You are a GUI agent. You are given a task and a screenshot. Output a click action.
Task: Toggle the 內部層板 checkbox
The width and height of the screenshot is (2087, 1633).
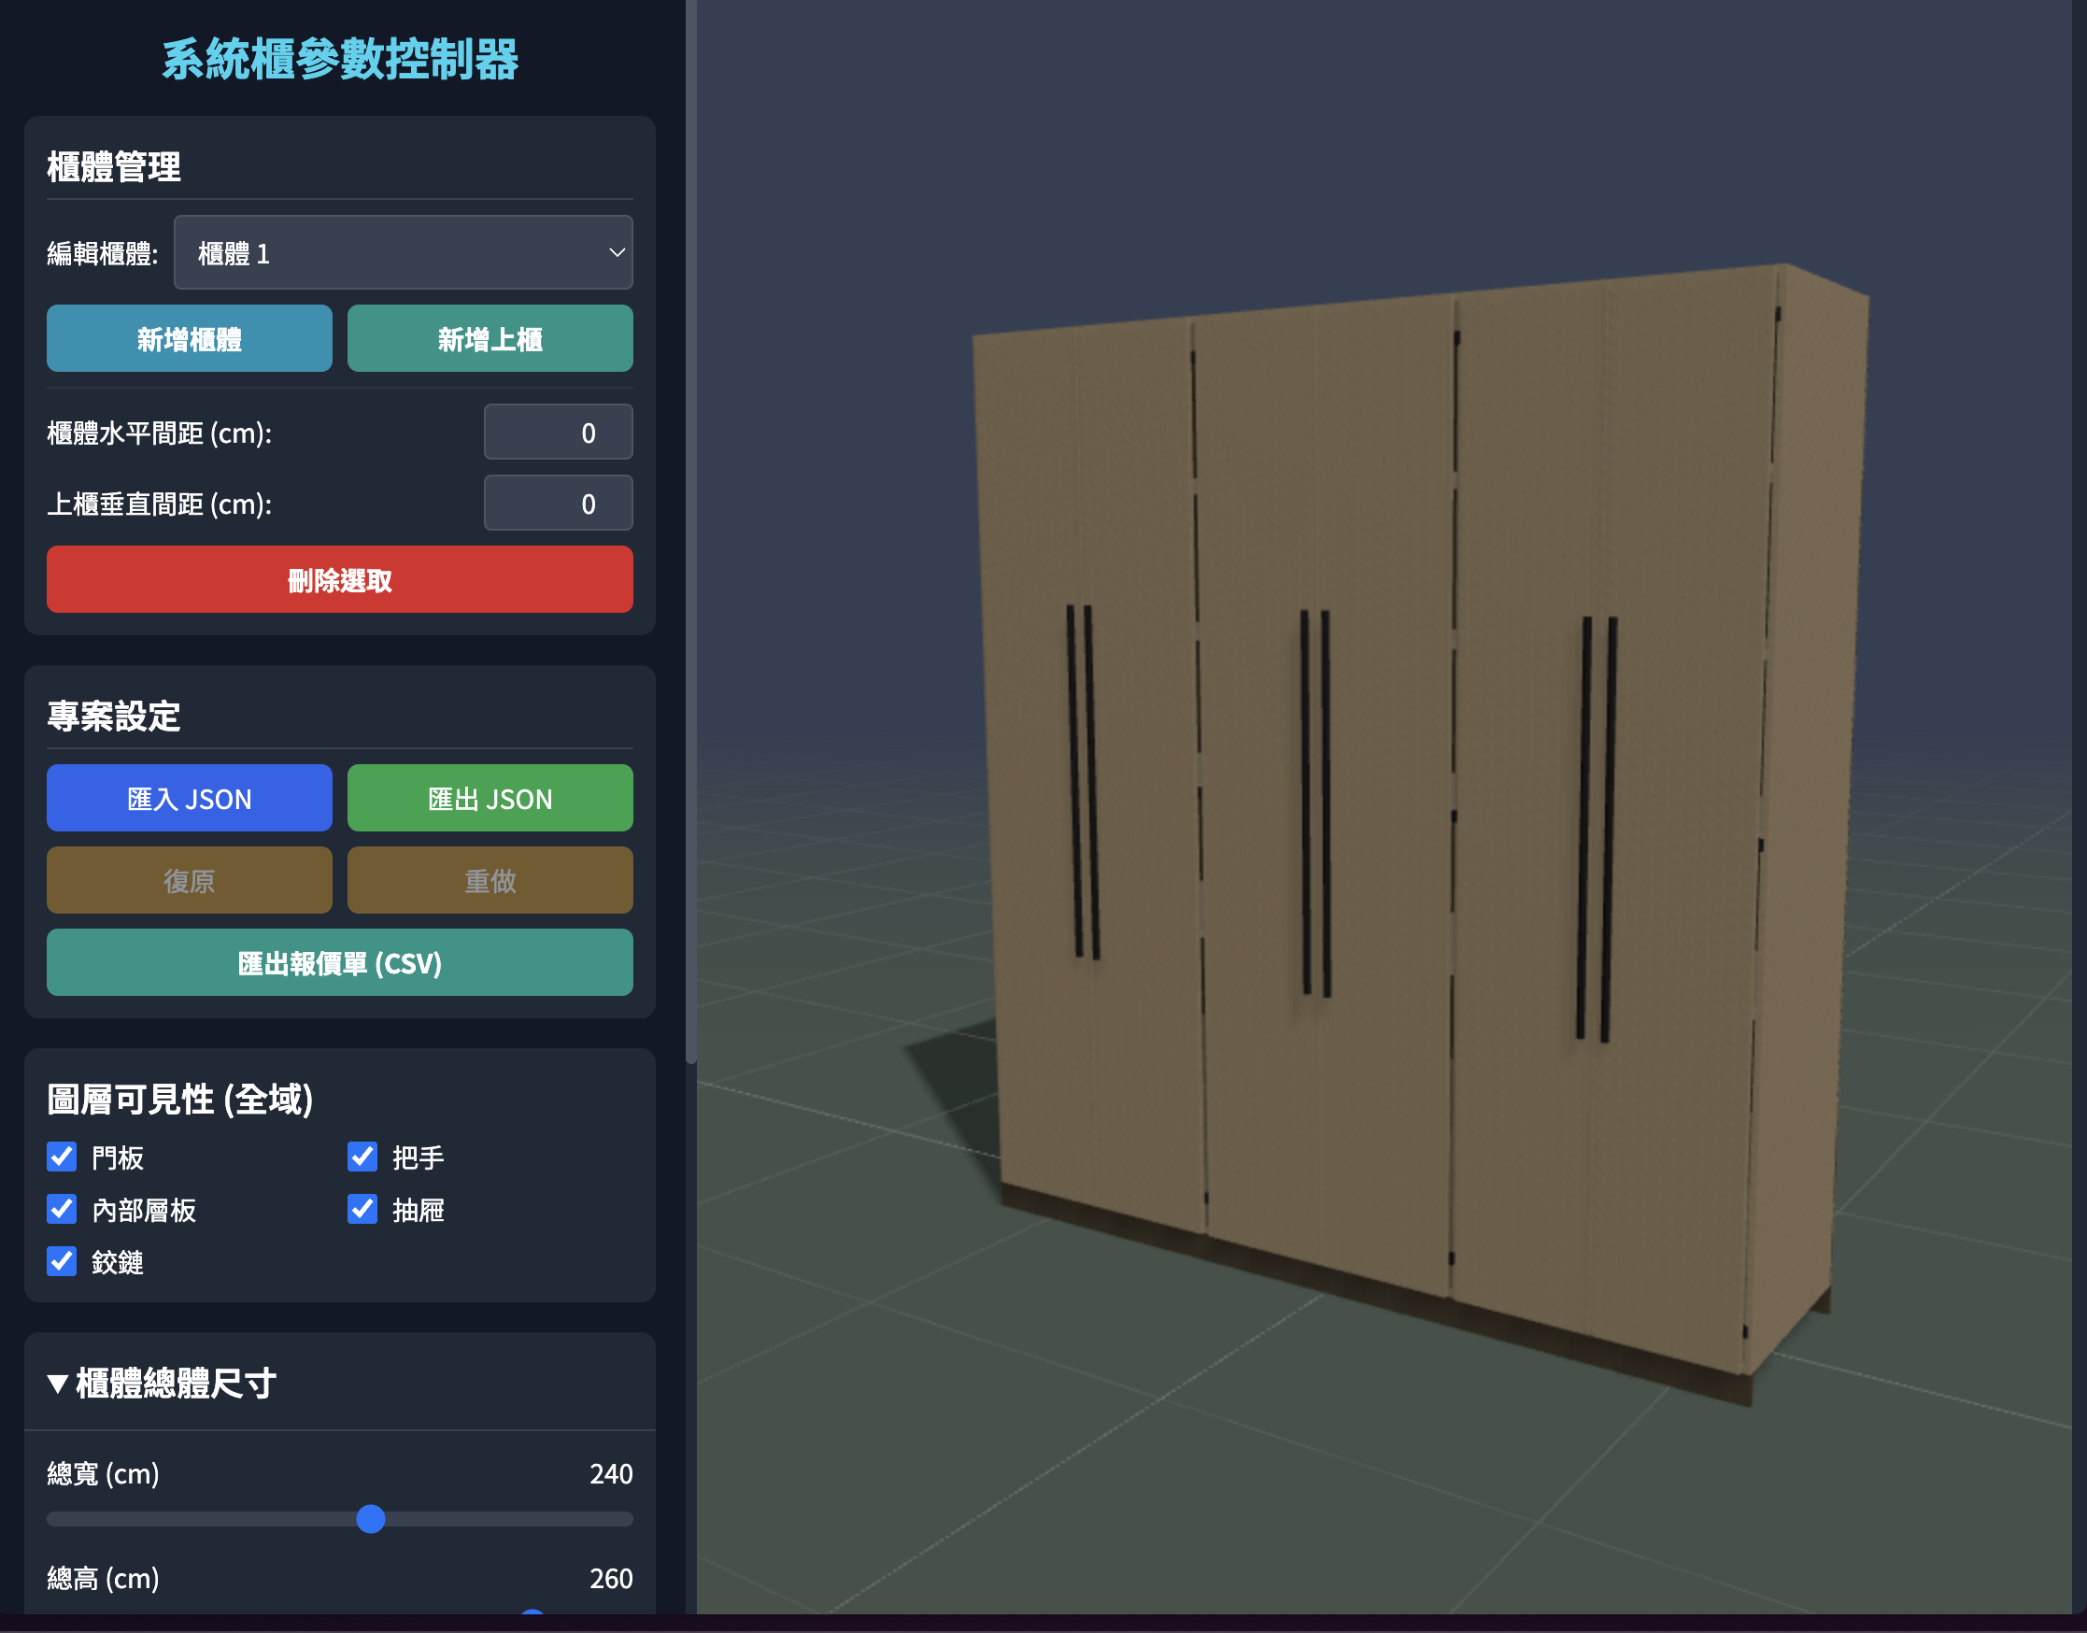click(63, 1210)
